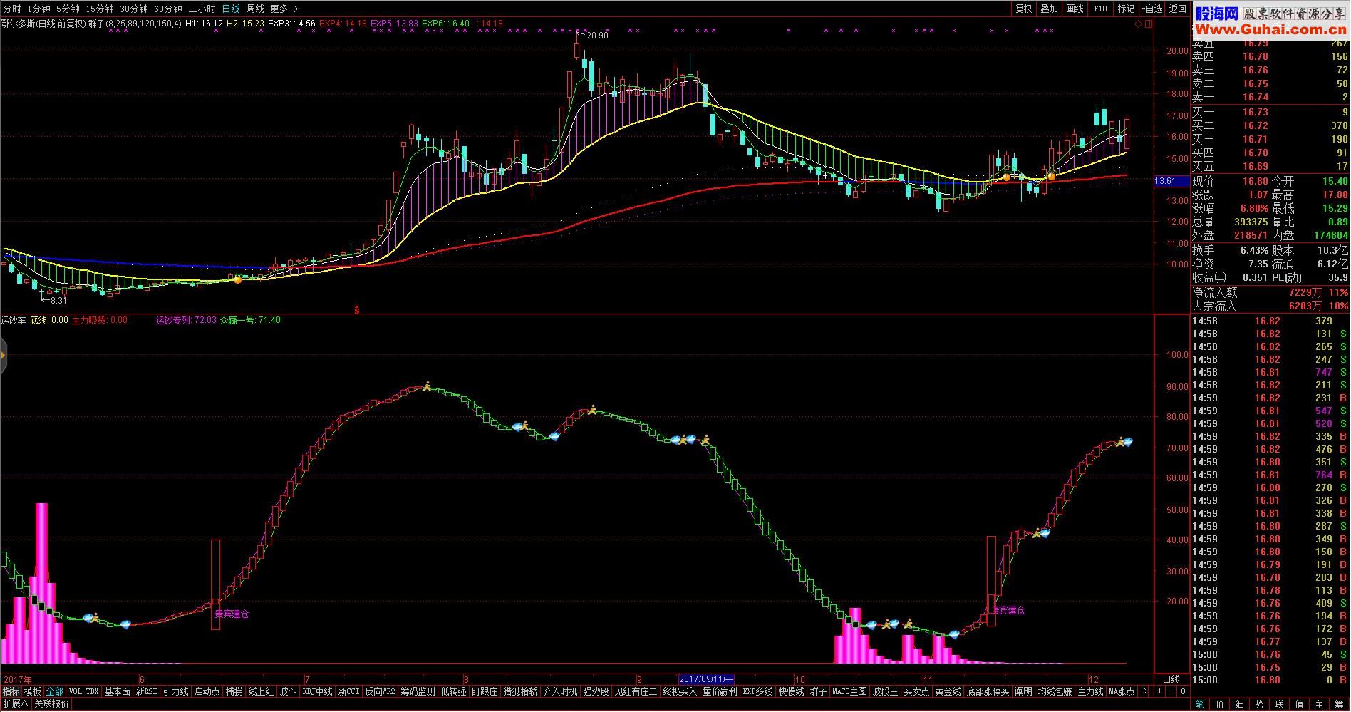The image size is (1351, 712).
Task: Click the diamond icon above the price axis
Action: (x=1139, y=24)
